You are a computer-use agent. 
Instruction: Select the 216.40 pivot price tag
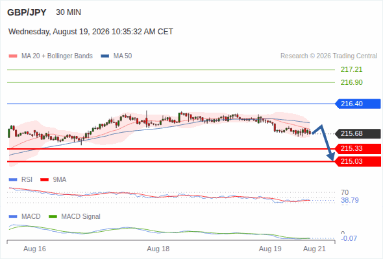pos(358,104)
